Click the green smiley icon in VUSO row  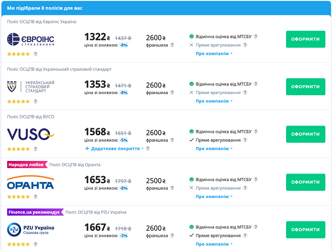[191, 132]
